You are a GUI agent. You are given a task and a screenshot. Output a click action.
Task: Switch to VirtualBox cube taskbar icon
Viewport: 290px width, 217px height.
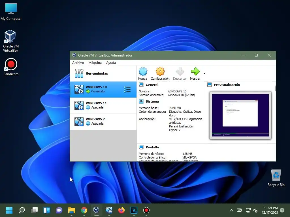[x=96, y=210]
